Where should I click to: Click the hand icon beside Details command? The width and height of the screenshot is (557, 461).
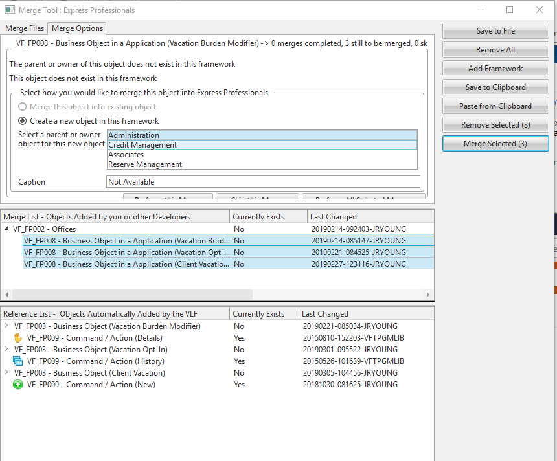[18, 338]
